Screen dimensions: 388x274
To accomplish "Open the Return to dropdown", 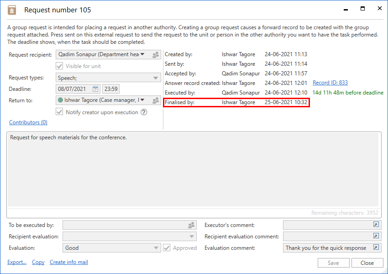I will 142,100.
